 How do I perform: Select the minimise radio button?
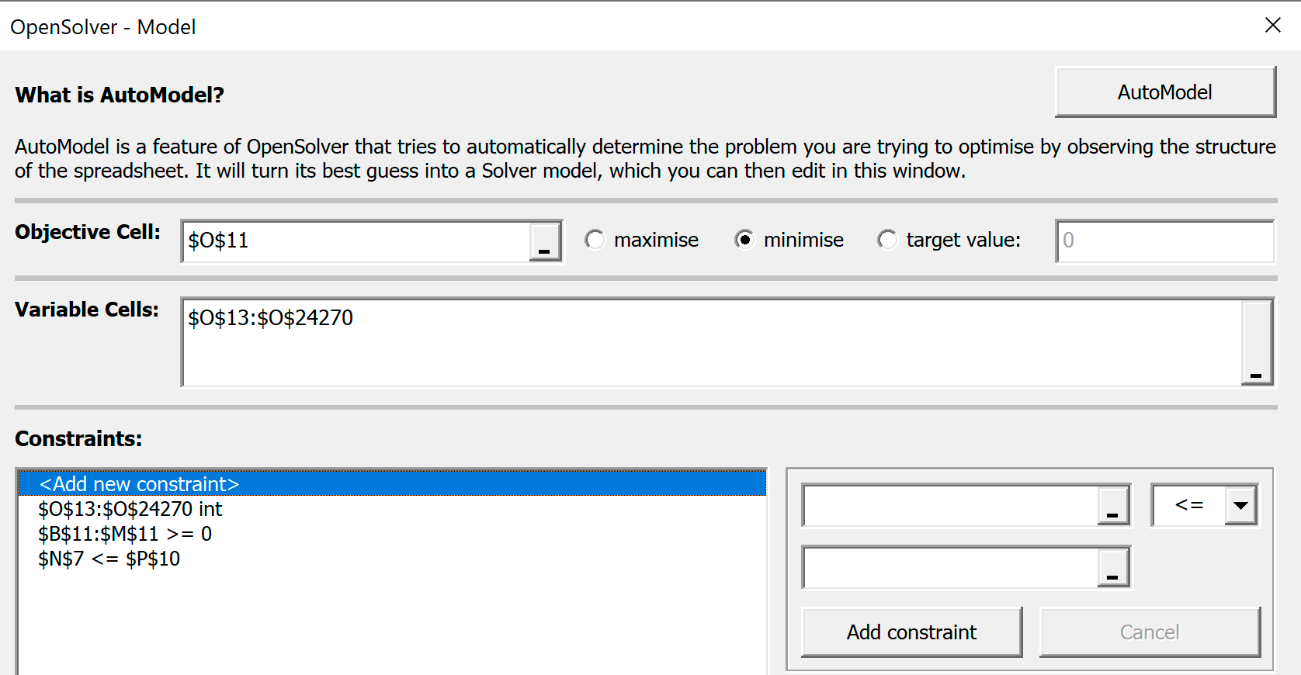click(x=744, y=240)
